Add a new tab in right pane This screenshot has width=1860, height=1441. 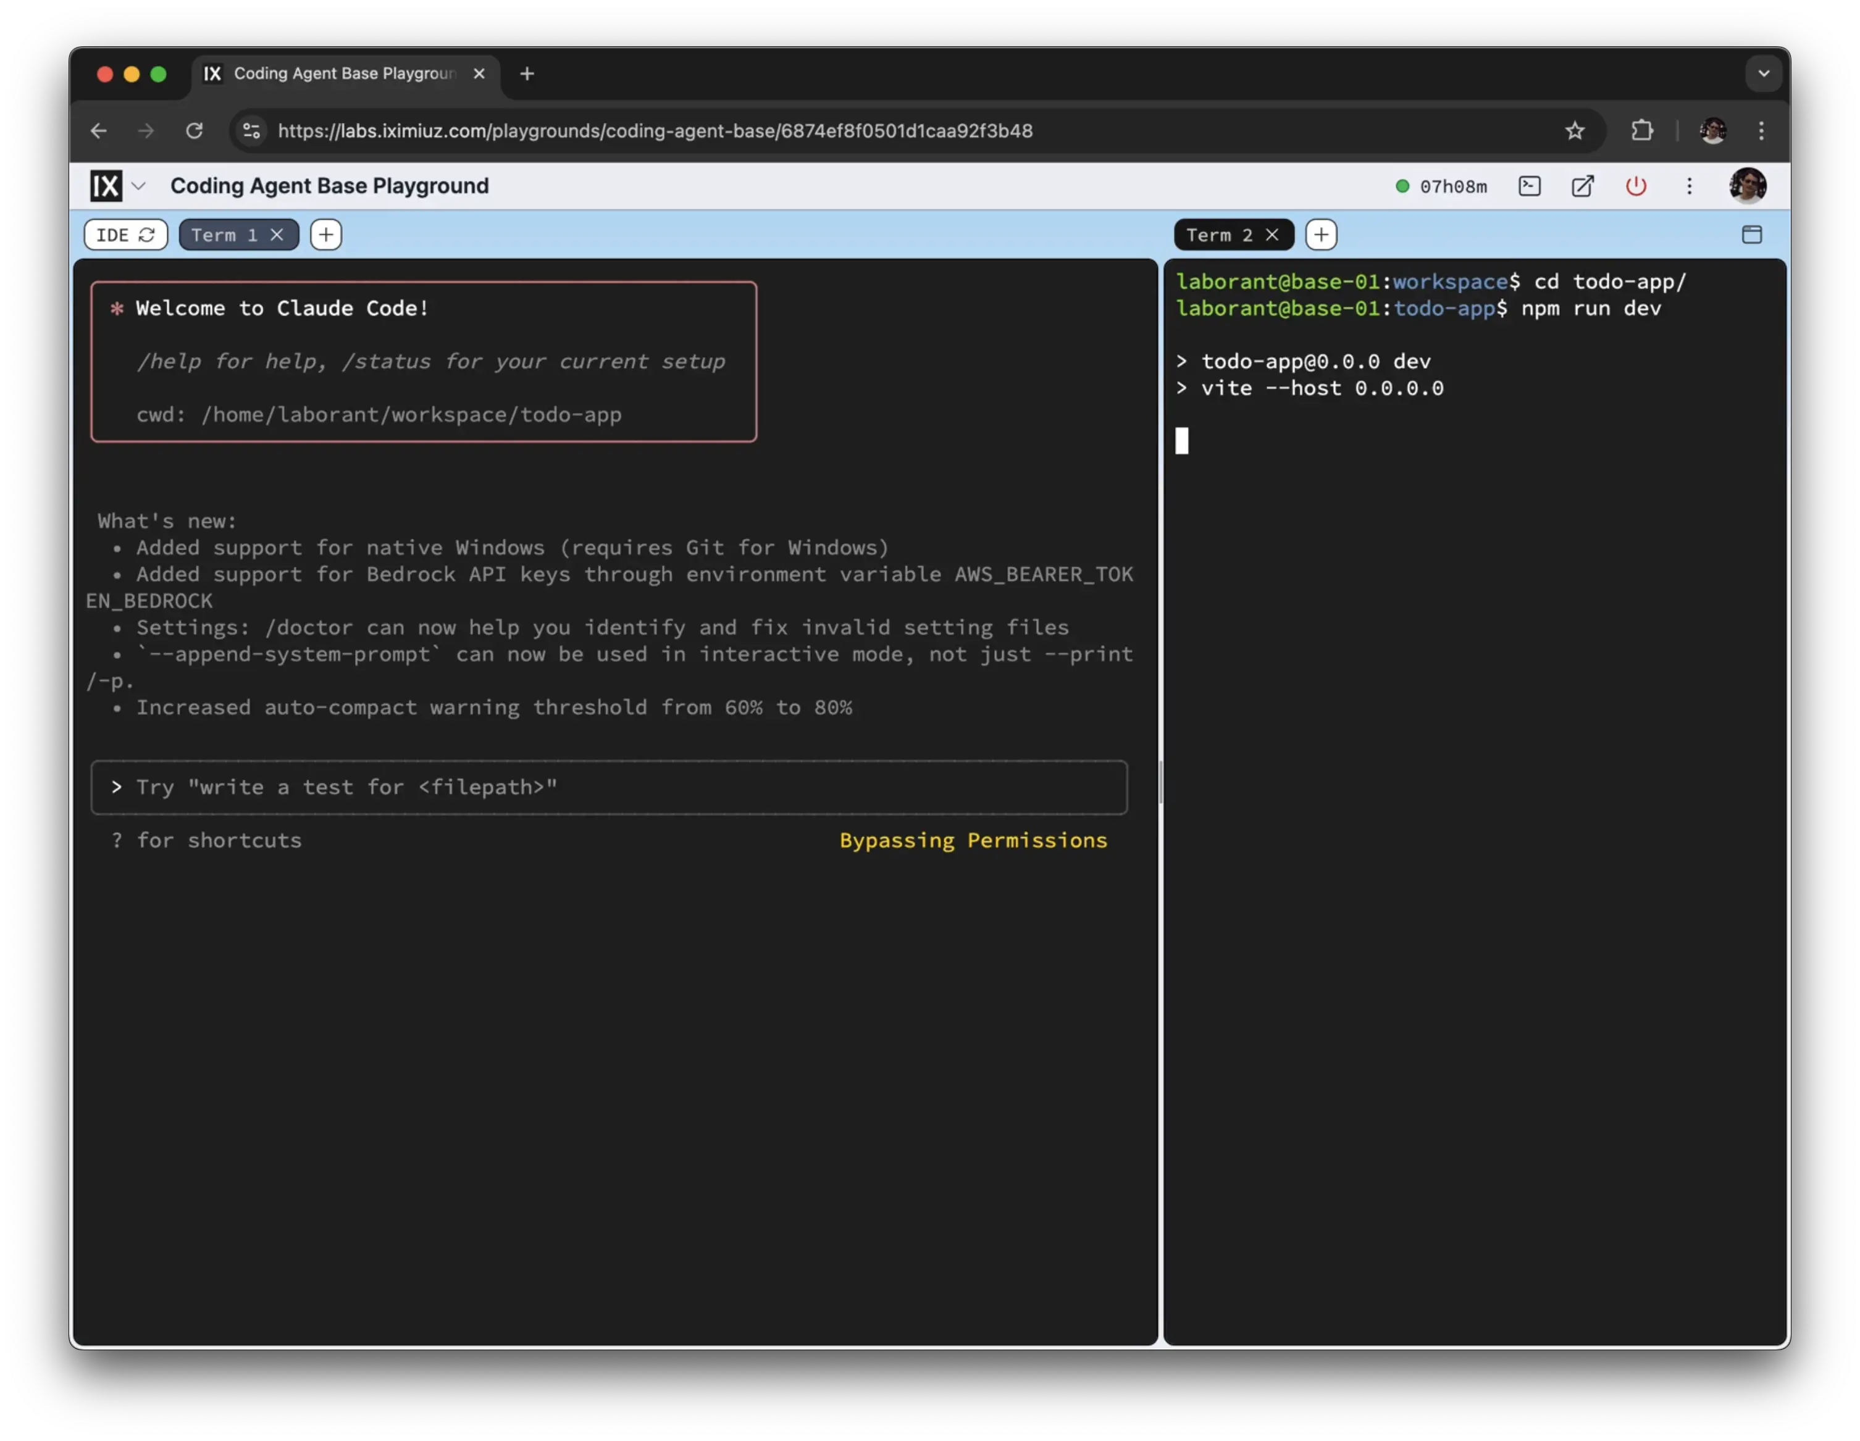point(1321,235)
